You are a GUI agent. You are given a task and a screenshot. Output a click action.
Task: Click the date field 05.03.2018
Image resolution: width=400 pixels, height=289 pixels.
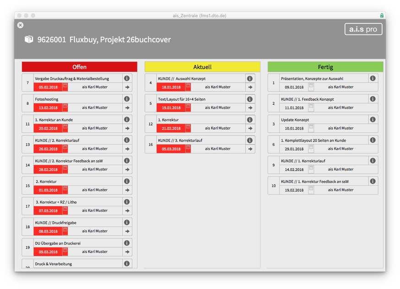171,149
